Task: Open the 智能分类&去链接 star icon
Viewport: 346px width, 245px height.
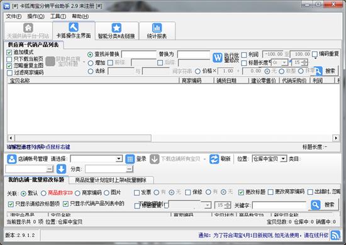Action: pyautogui.click(x=116, y=28)
